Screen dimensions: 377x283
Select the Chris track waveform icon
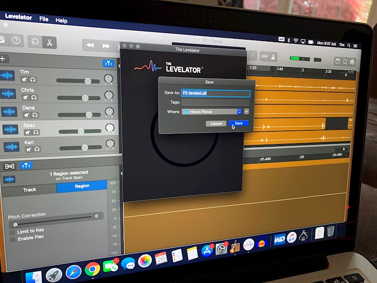pos(8,93)
